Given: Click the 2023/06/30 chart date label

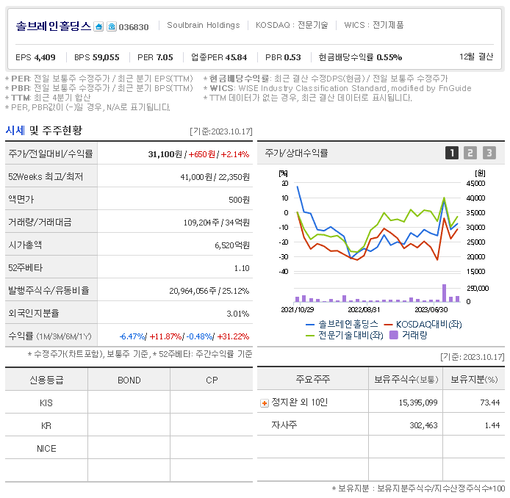Looking at the screenshot, I should tap(431, 310).
